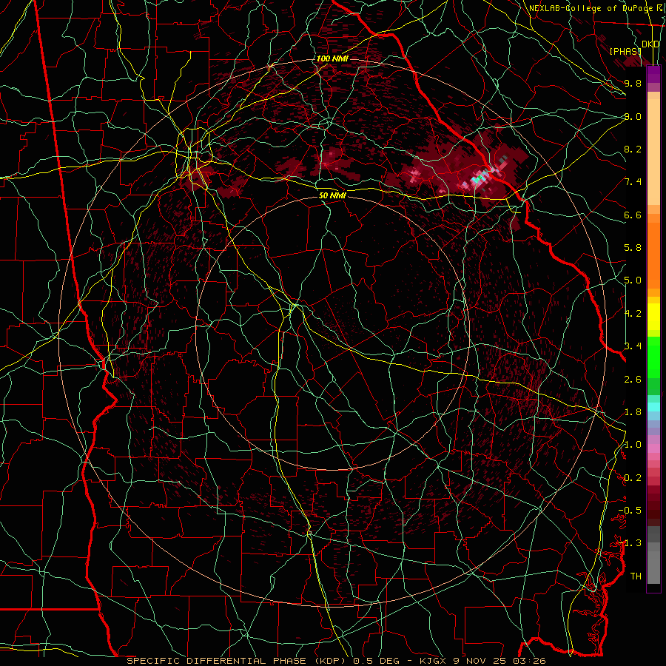Click the -0.5 value on color scale

tap(630, 511)
